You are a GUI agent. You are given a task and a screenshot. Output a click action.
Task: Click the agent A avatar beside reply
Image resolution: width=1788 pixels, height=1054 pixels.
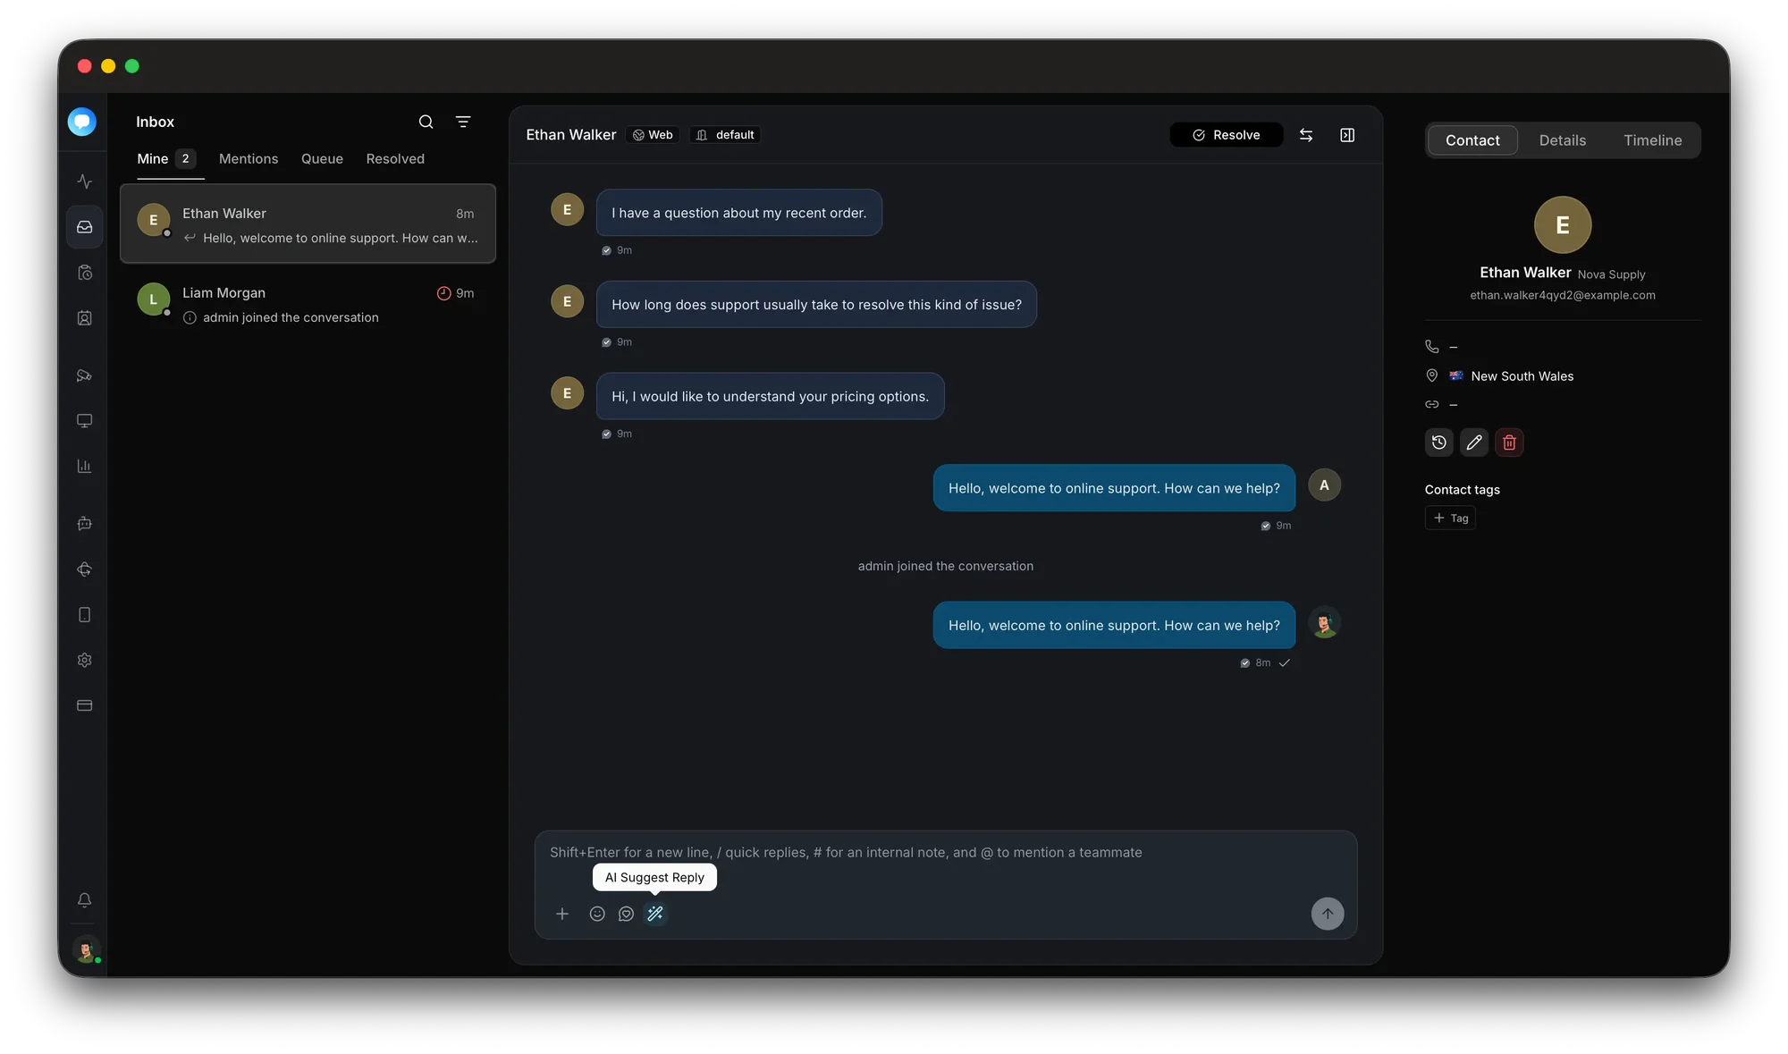1324,485
